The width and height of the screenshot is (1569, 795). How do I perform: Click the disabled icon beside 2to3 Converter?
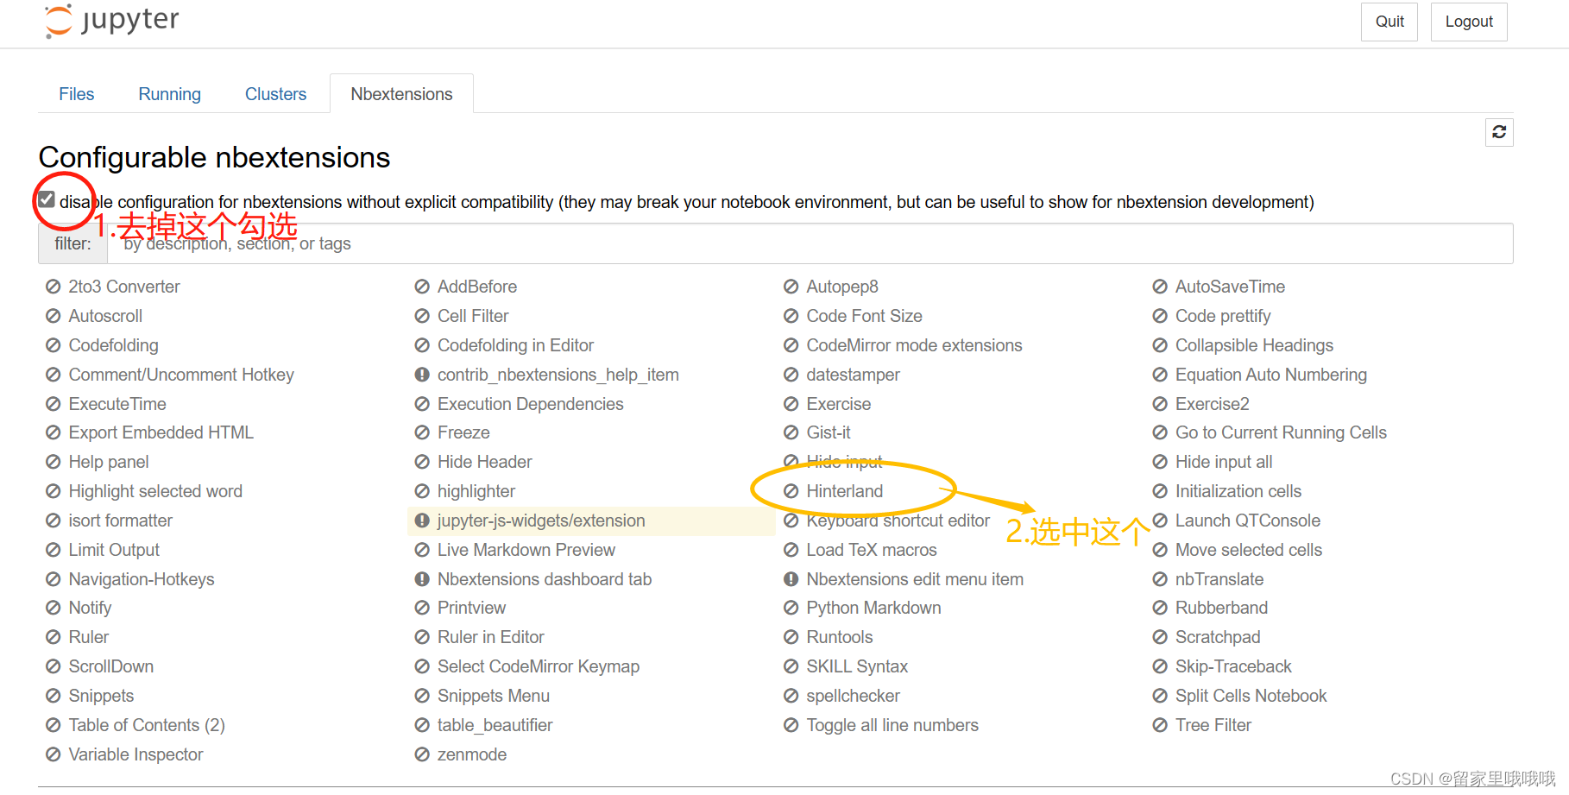[54, 287]
